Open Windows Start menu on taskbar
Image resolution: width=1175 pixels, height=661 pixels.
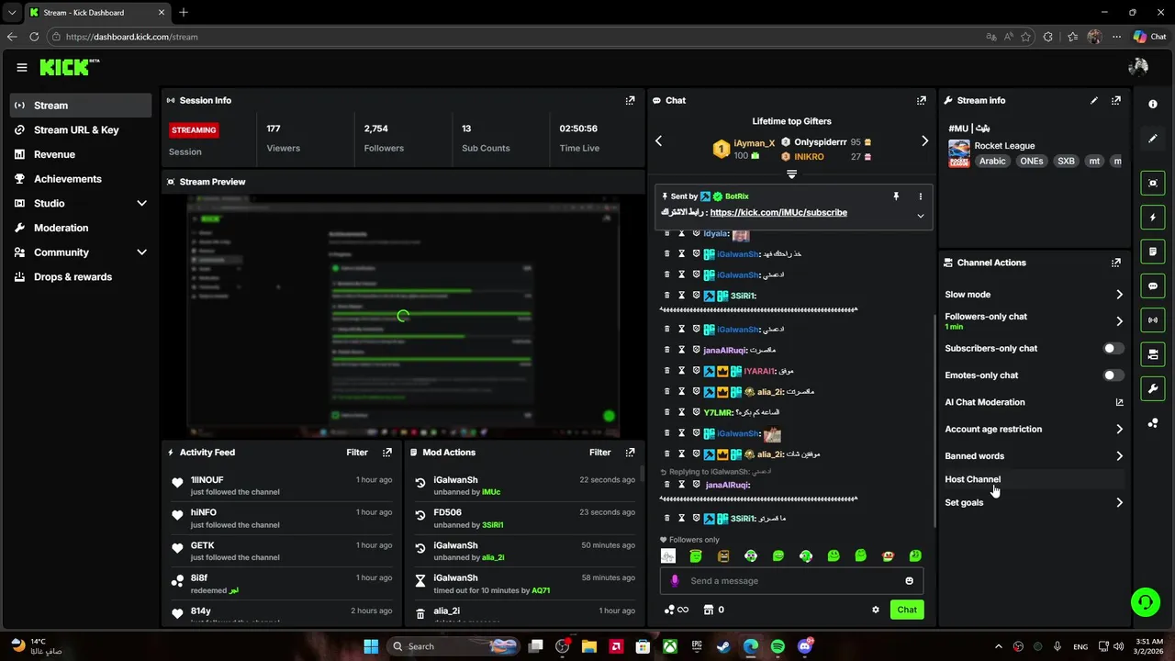pyautogui.click(x=371, y=646)
